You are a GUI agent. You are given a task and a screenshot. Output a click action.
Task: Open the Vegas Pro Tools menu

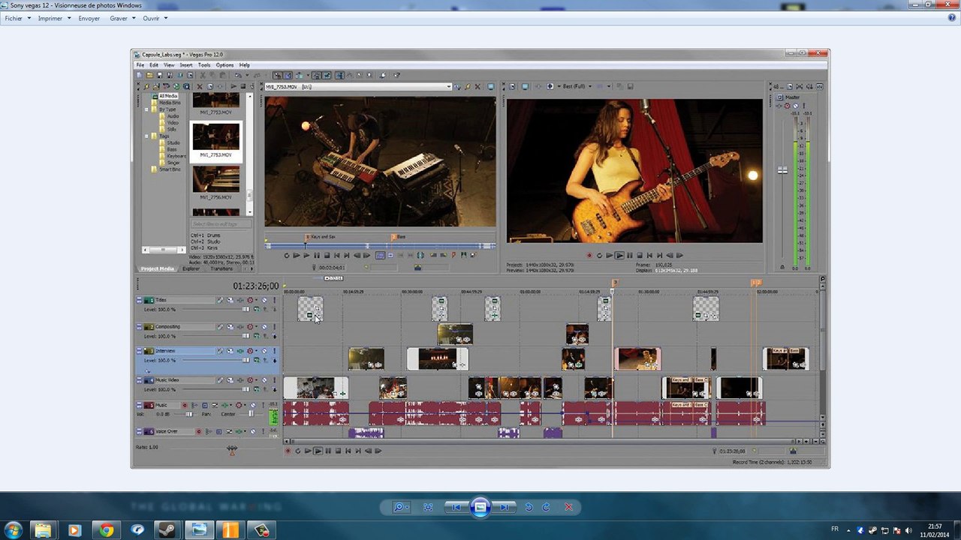point(204,65)
